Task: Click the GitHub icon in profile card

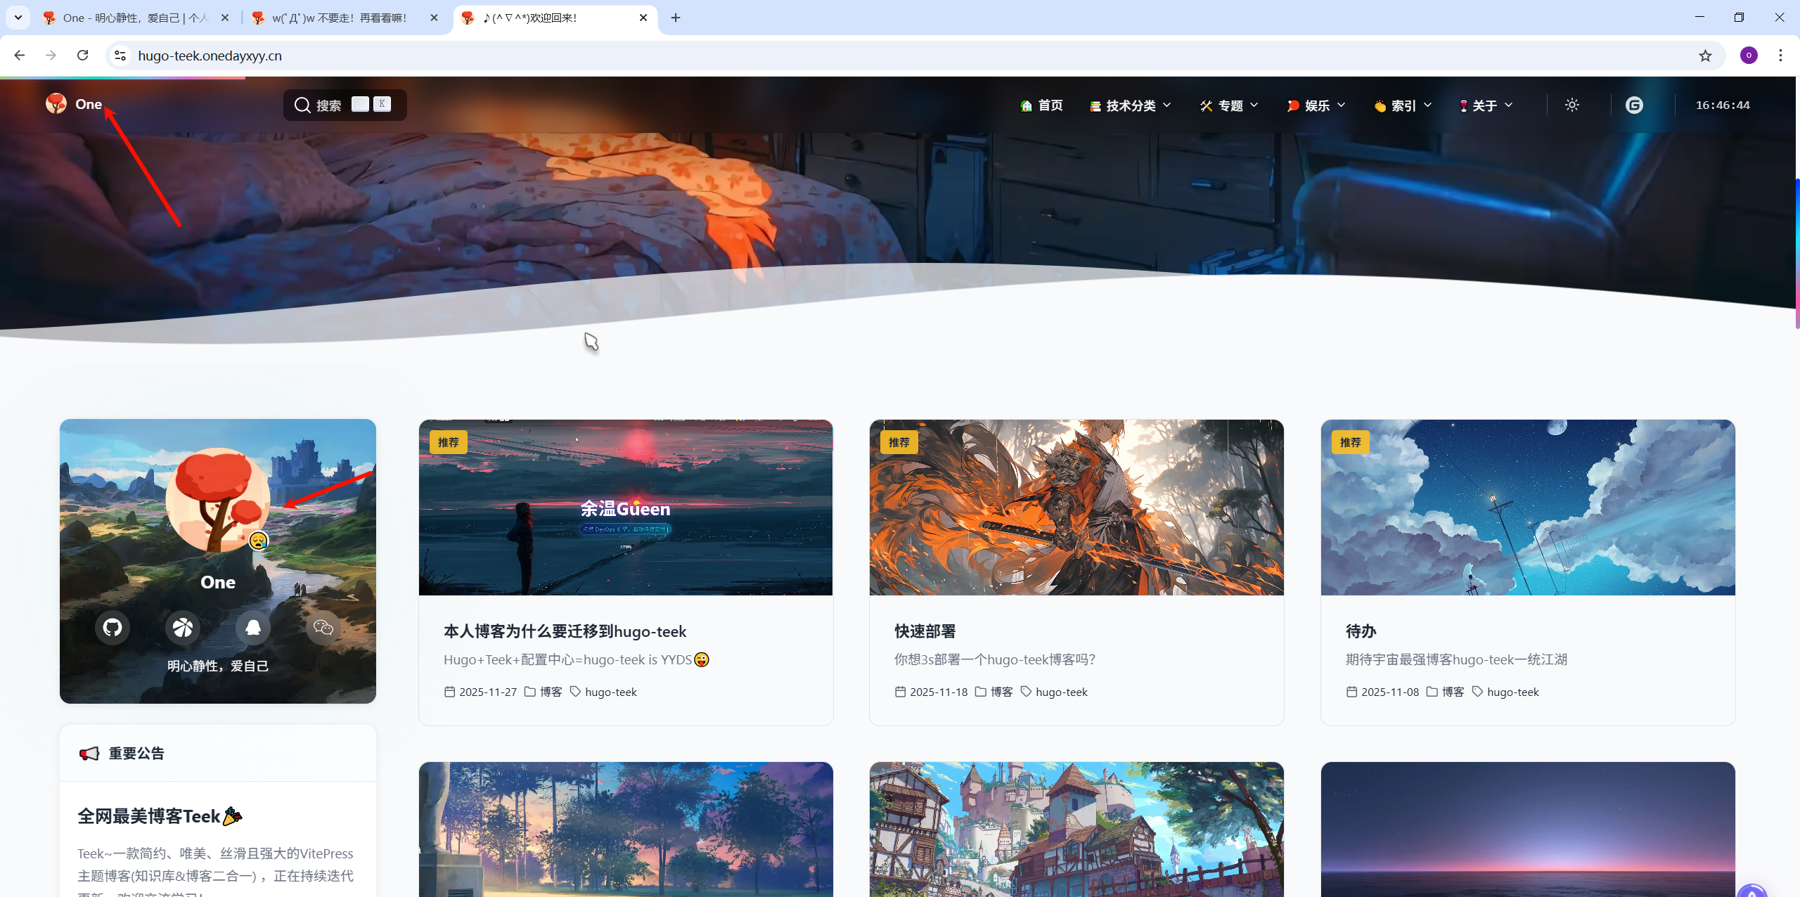Action: click(x=112, y=627)
